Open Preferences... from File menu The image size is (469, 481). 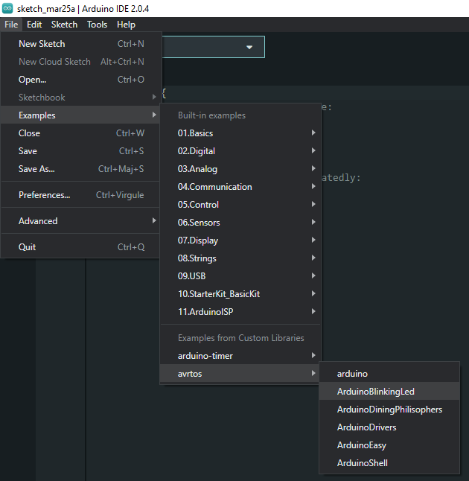coord(81,195)
